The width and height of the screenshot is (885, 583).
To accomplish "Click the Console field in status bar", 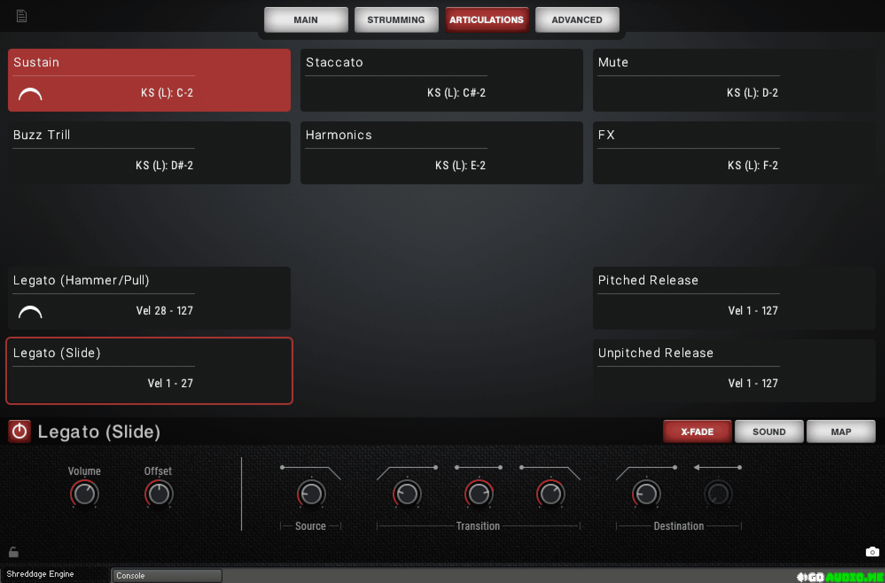I will pos(167,575).
